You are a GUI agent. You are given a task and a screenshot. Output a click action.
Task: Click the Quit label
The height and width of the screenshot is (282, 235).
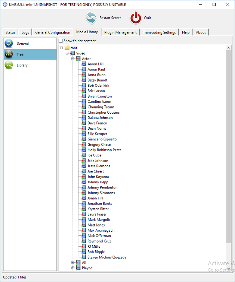tap(147, 18)
